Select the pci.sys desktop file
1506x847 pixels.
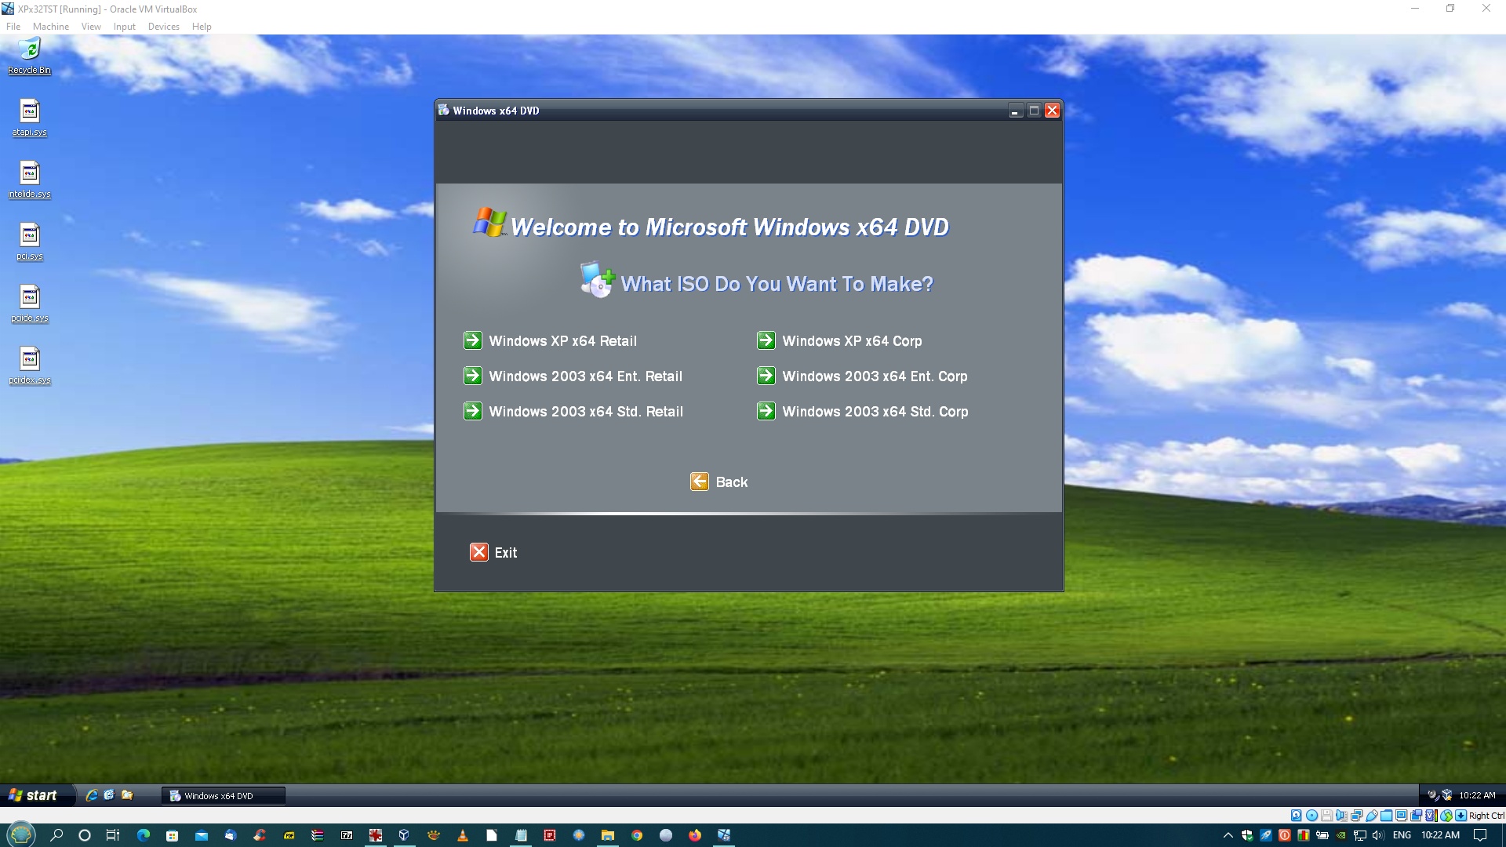pyautogui.click(x=29, y=242)
